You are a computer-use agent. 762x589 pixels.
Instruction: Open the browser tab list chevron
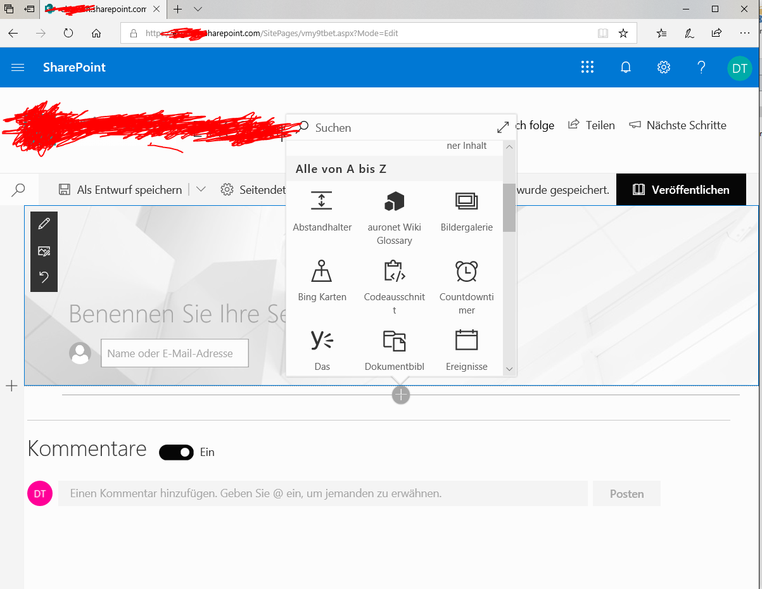coord(198,9)
